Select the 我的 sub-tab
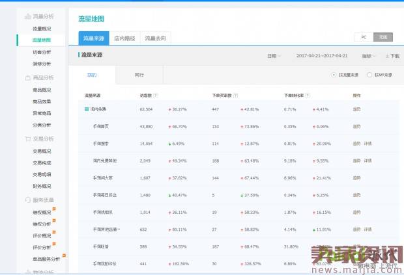 [92, 75]
